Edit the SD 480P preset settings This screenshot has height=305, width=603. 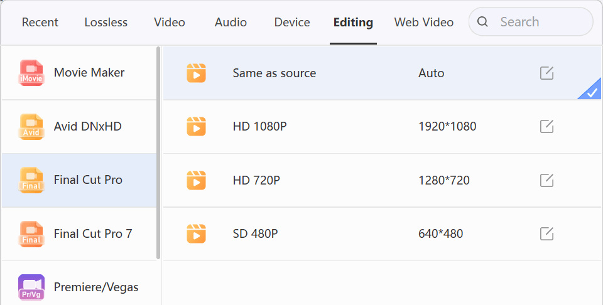point(547,233)
